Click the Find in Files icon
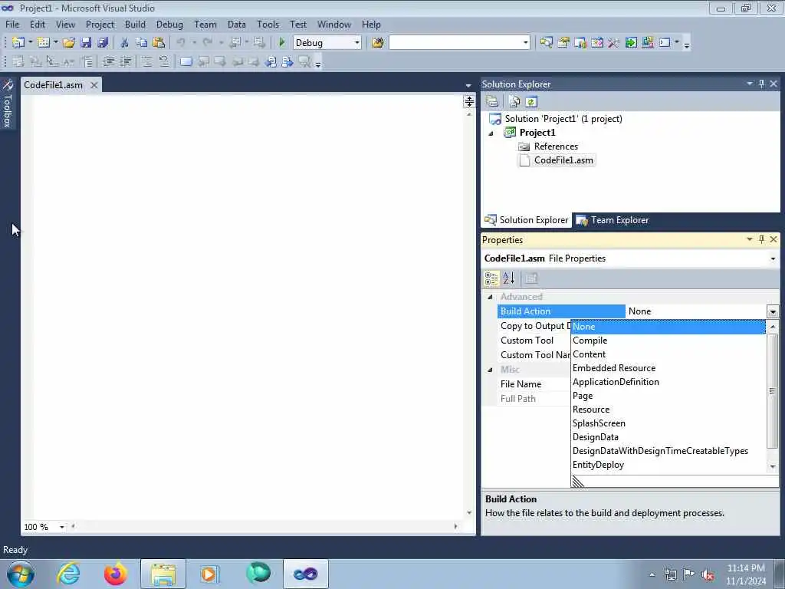Image resolution: width=785 pixels, height=589 pixels. [x=378, y=43]
